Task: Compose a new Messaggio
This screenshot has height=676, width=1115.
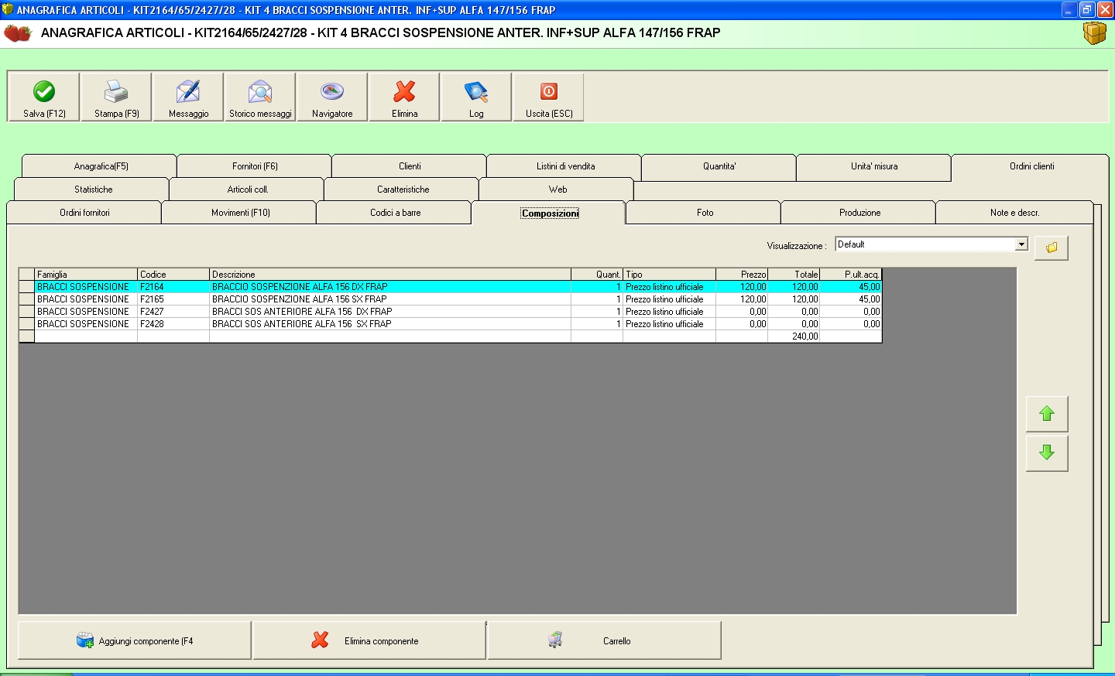Action: (188, 97)
